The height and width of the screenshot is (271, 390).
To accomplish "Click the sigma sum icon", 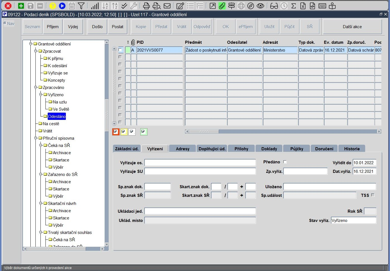I will (293, 6).
